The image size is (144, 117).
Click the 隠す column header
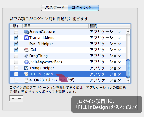pyautogui.click(x=16, y=26)
